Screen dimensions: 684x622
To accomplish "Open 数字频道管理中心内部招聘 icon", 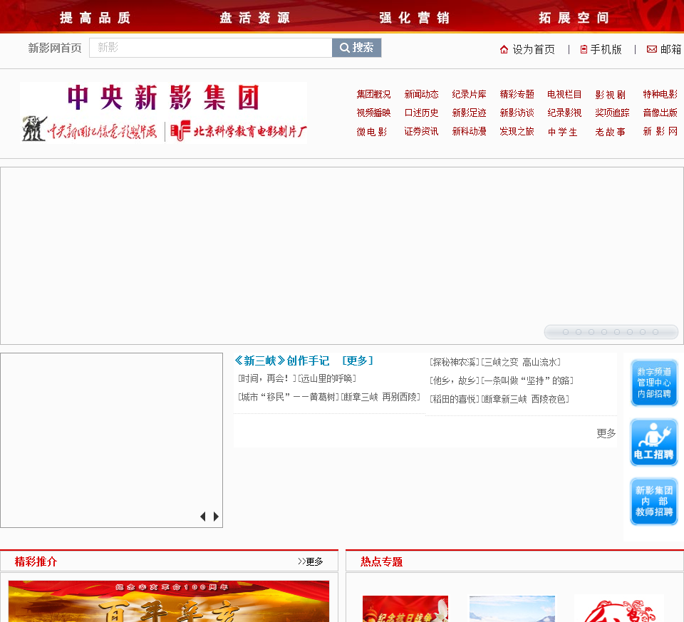I will click(654, 383).
